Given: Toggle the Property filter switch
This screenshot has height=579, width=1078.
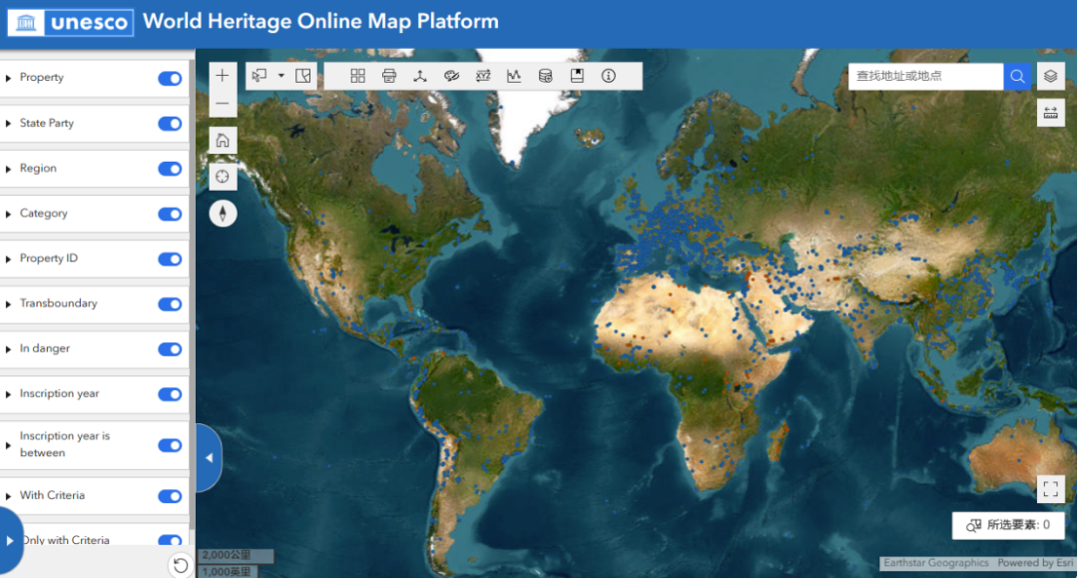Looking at the screenshot, I should [x=170, y=79].
